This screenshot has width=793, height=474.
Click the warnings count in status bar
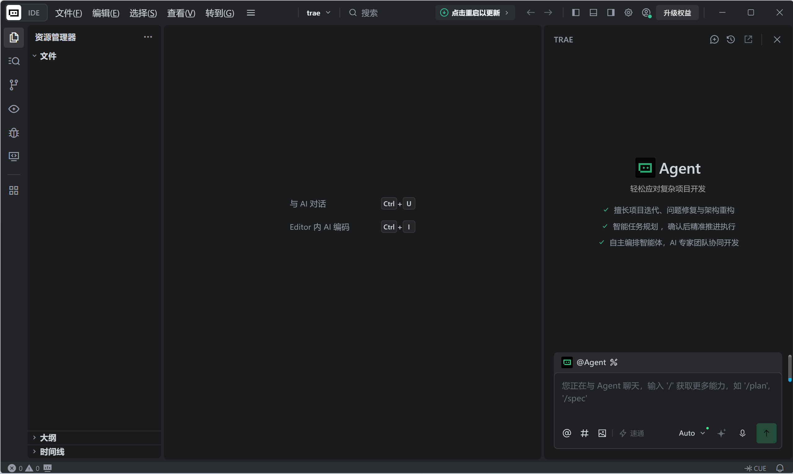click(x=32, y=468)
